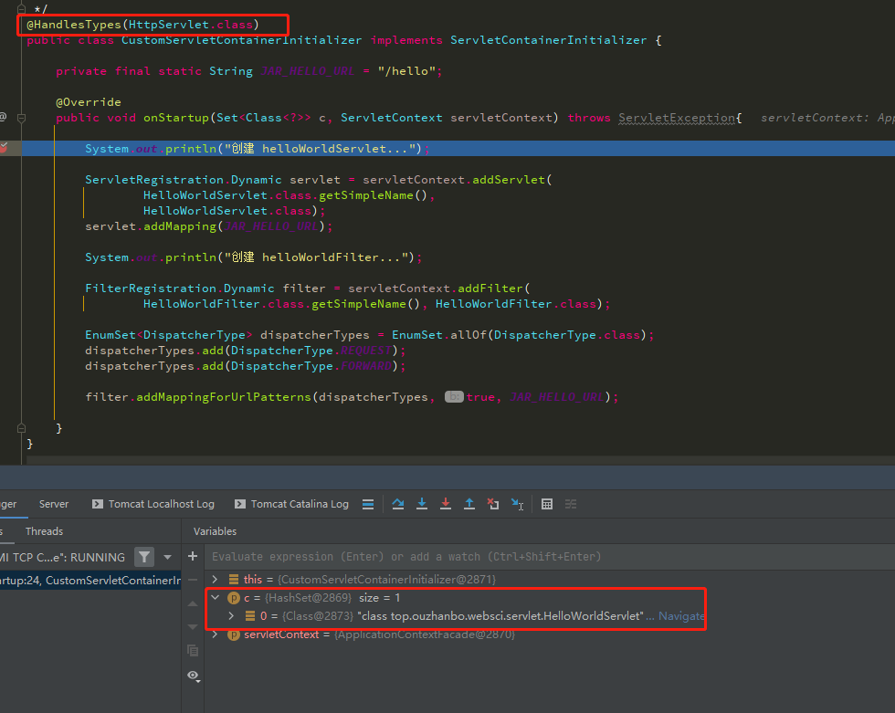Click the Duplicate Watch icon
The width and height of the screenshot is (895, 713).
193,650
